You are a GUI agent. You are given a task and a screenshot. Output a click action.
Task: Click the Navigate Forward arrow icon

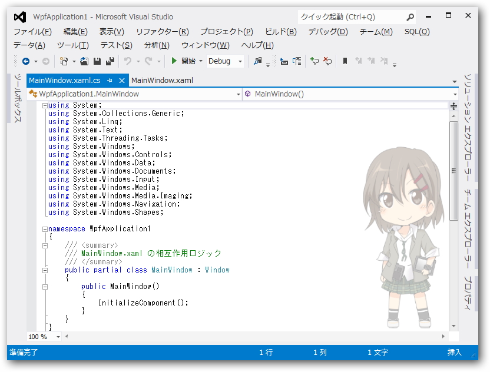(45, 61)
